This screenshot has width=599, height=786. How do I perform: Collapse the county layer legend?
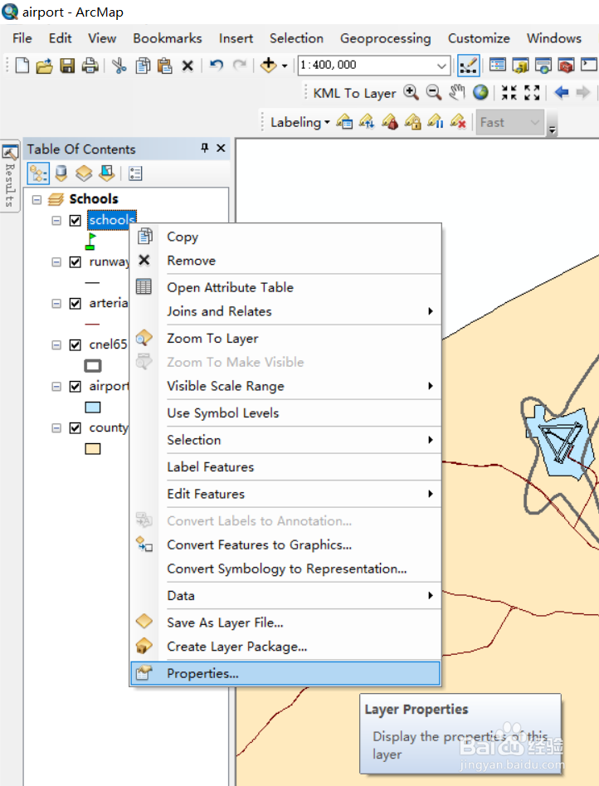point(56,428)
